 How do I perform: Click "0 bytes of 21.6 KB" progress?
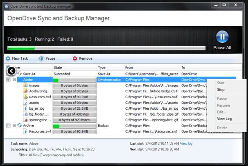tap(74, 108)
